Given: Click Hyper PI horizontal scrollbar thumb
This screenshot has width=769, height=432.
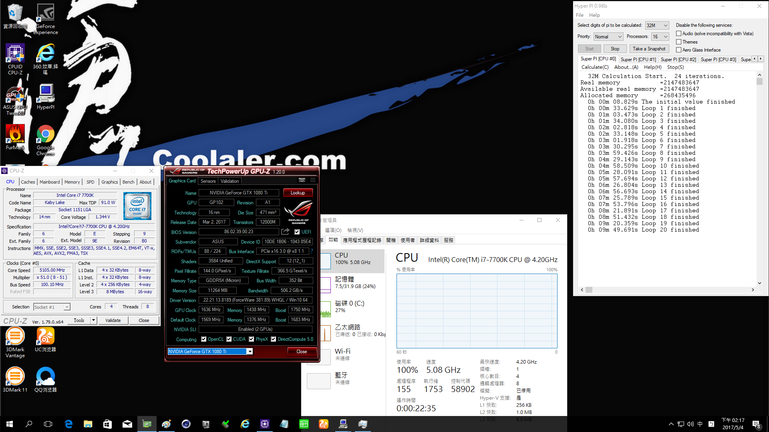Looking at the screenshot, I should [x=589, y=290].
